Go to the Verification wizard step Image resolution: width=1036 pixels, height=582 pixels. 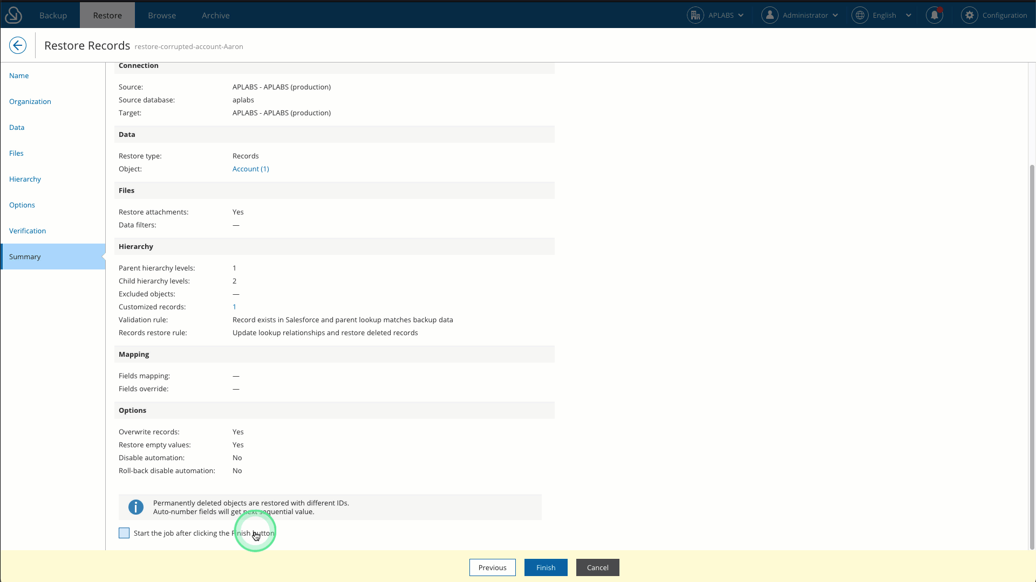click(x=53, y=231)
